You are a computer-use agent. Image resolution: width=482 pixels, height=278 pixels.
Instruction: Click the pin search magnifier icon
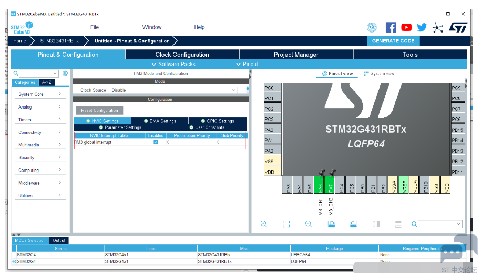(414, 224)
